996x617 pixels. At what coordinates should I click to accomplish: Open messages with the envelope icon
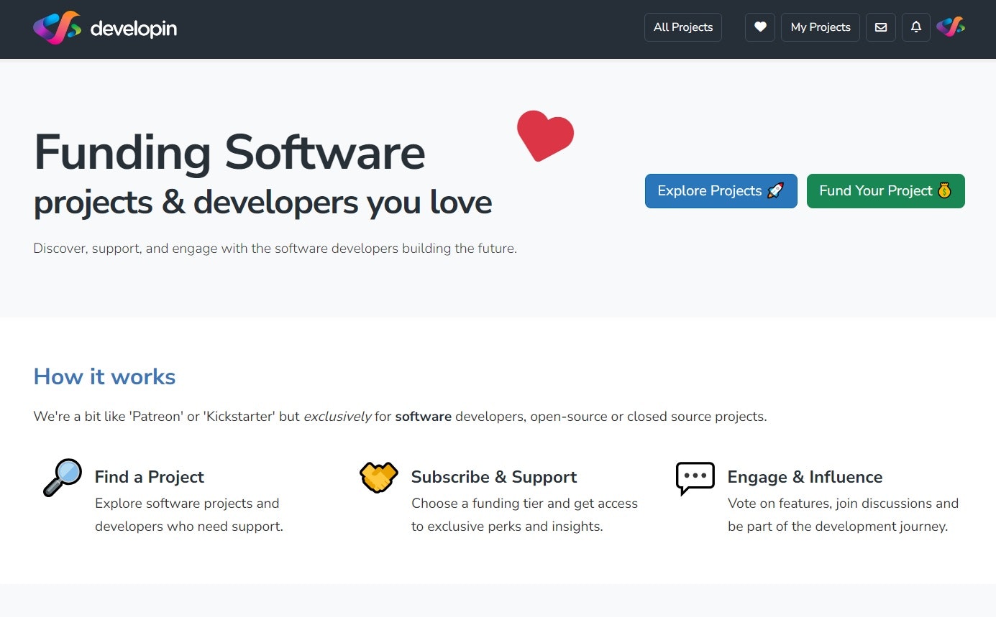pos(880,27)
